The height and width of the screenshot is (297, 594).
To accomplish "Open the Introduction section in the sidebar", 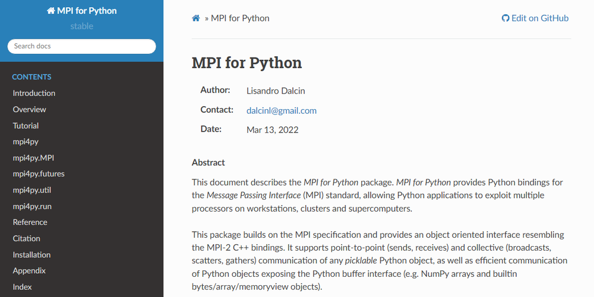I will click(34, 93).
